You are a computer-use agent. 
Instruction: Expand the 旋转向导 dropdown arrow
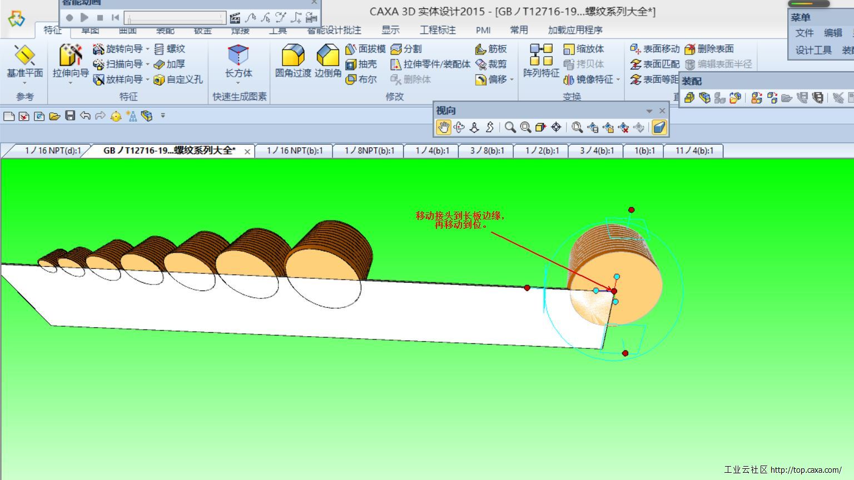(147, 49)
